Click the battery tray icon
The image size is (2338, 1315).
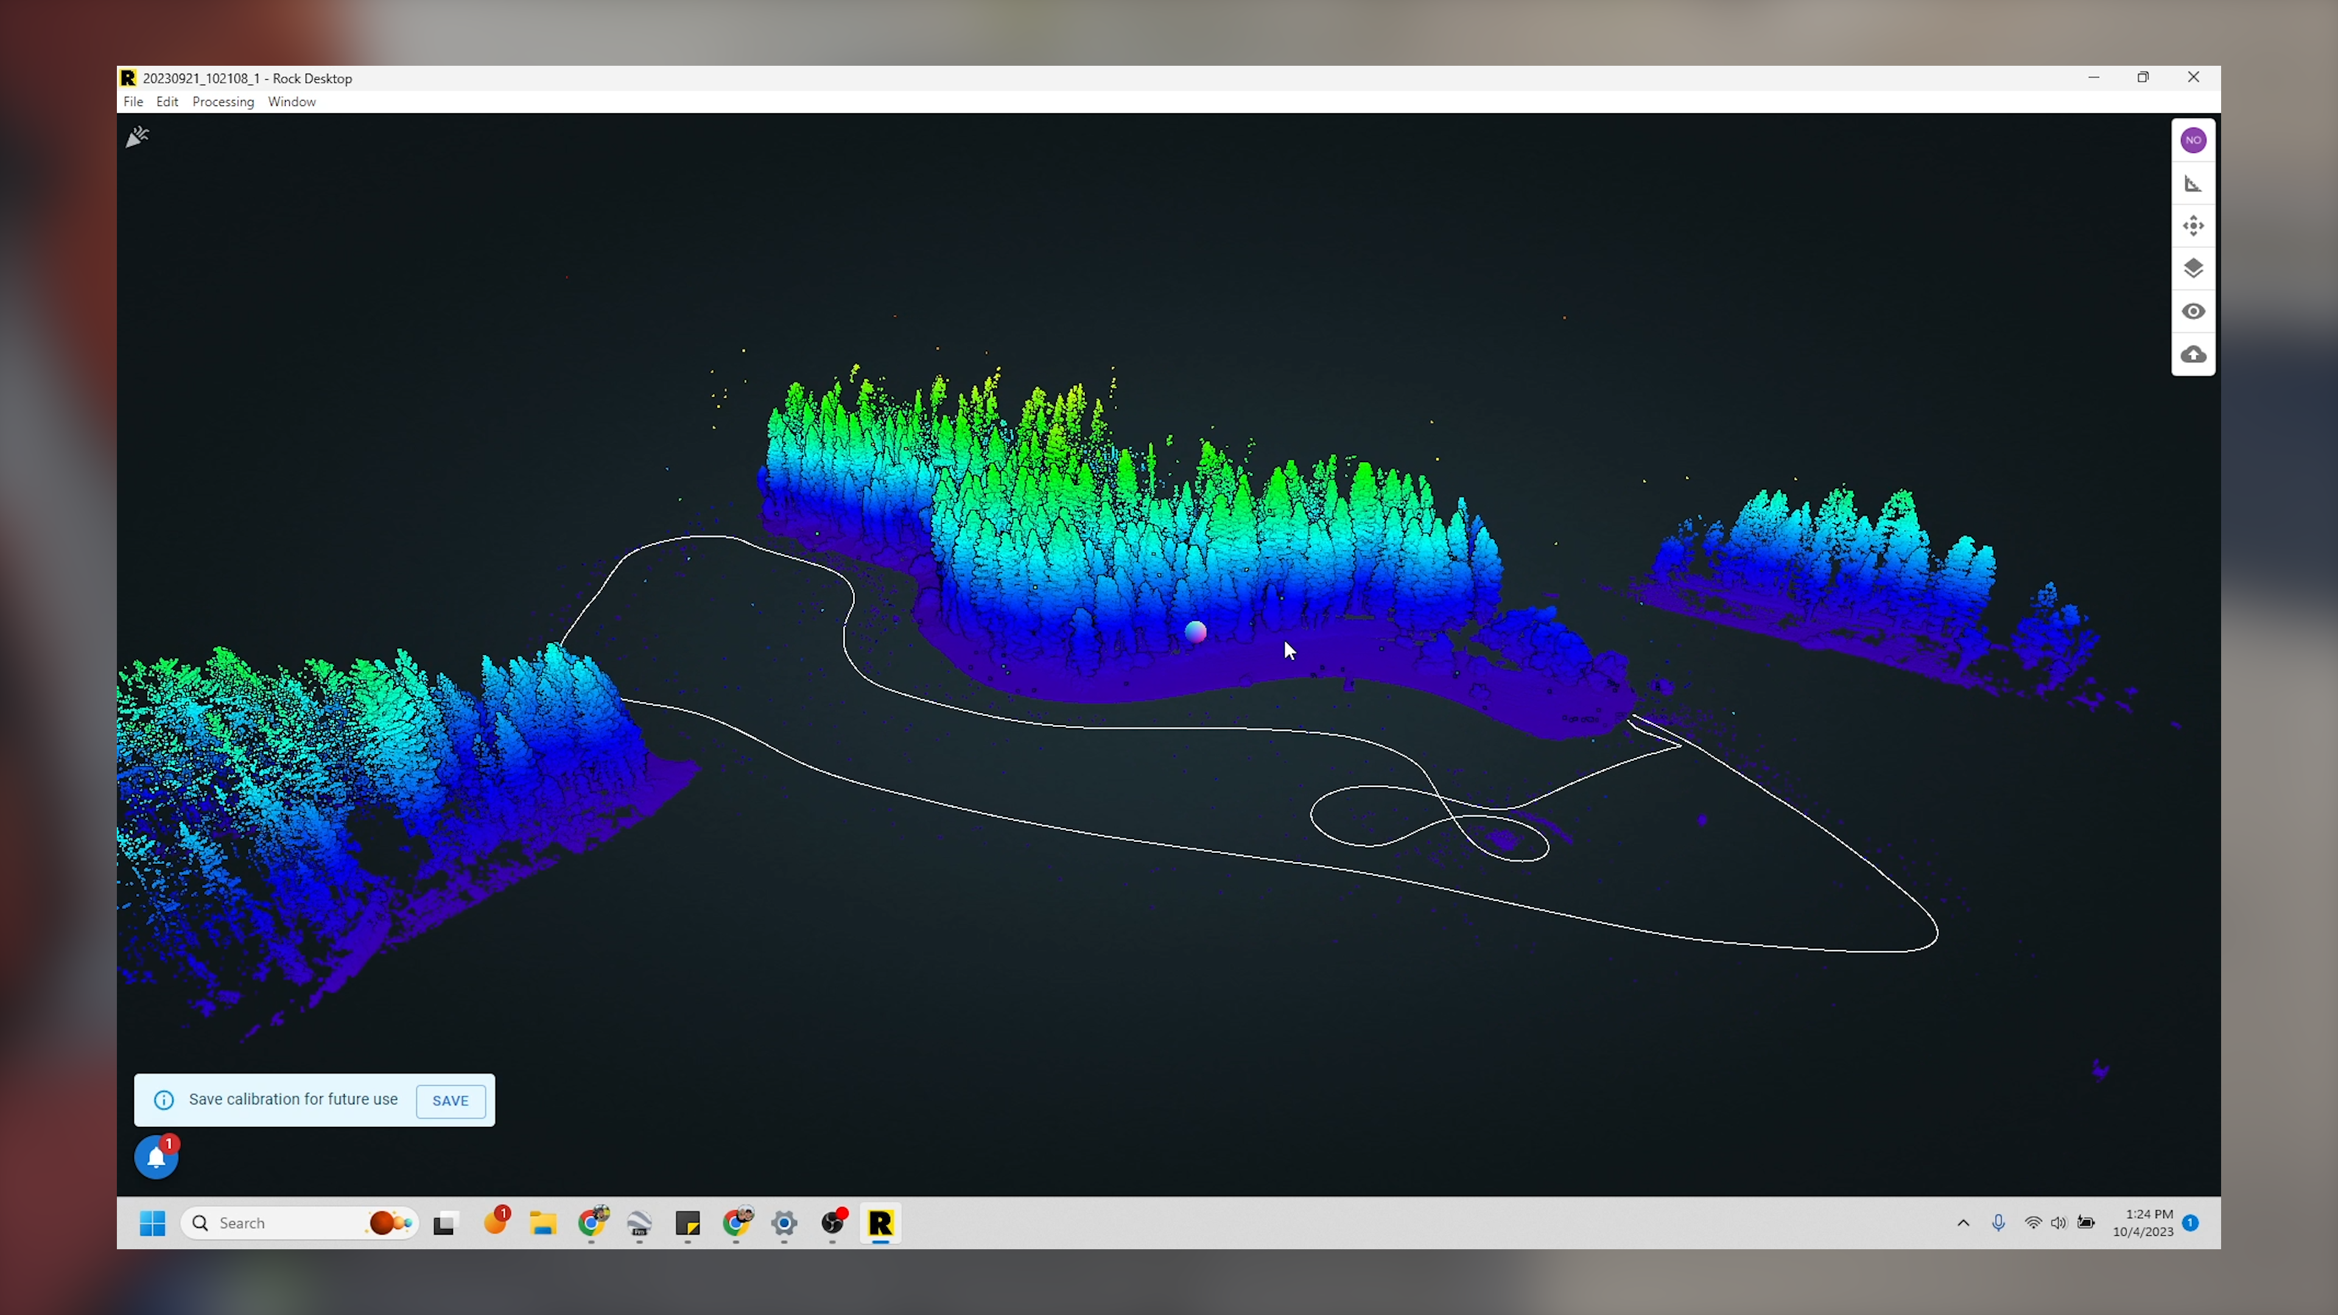pos(2086,1223)
